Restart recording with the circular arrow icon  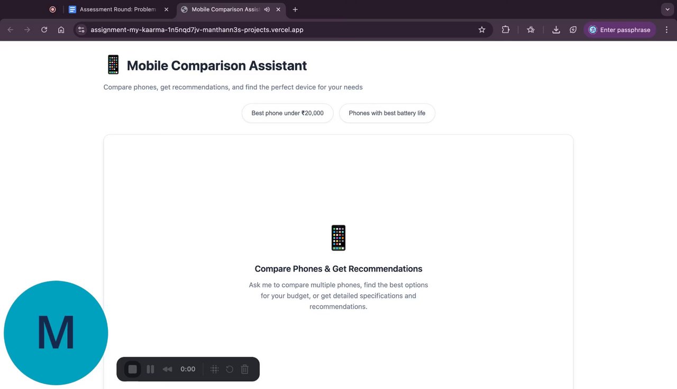[230, 369]
